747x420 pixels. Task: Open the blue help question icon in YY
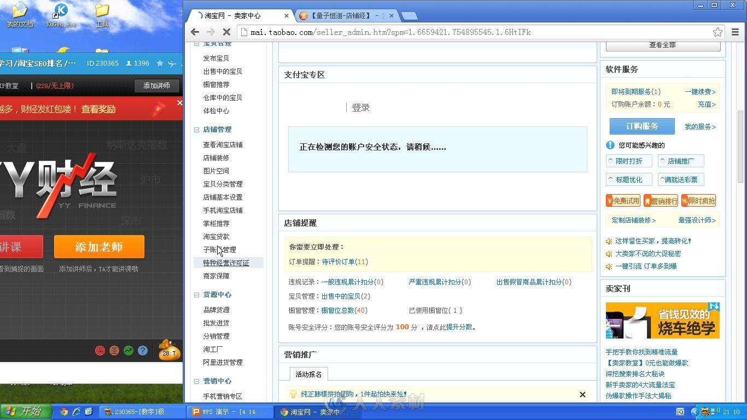click(143, 351)
